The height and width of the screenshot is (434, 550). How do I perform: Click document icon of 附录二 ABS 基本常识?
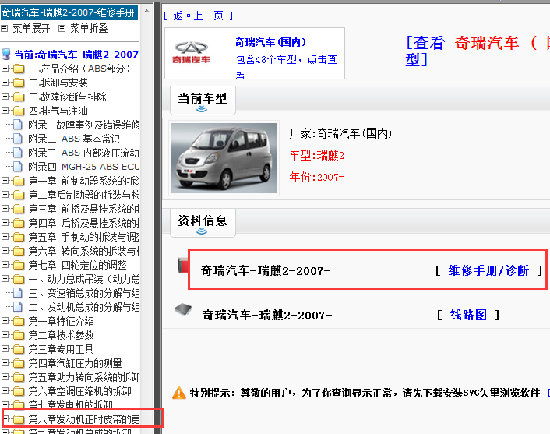[18, 139]
